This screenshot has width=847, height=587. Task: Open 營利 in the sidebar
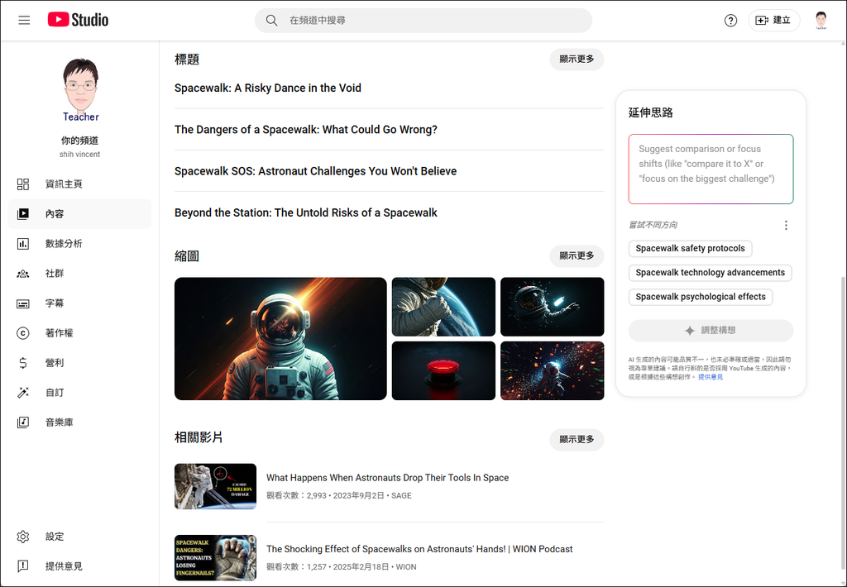[80, 363]
